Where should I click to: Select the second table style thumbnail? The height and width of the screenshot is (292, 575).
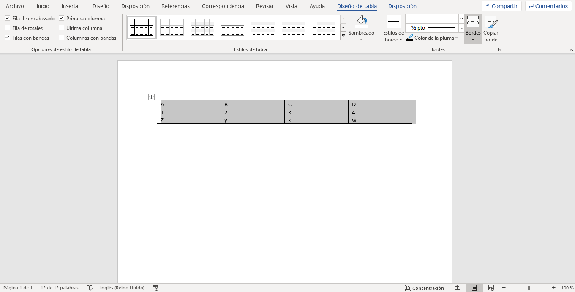172,27
